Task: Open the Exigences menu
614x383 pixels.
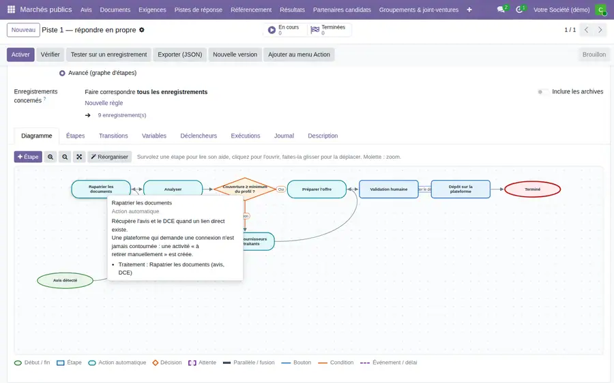Action: tap(152, 10)
